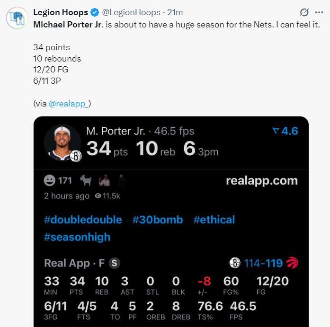Open the @realapp_ mention link
This screenshot has height=327, width=330.
(69, 104)
